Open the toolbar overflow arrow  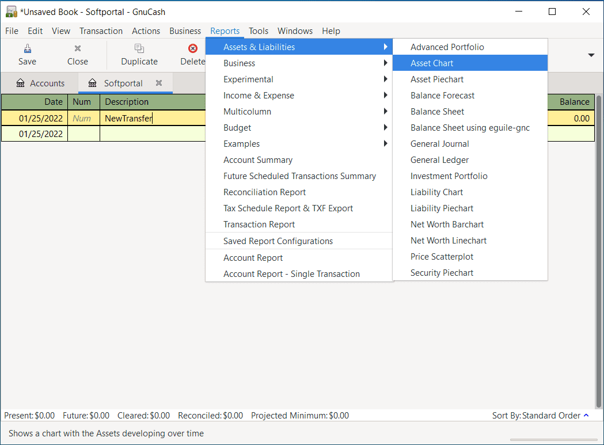pos(591,55)
